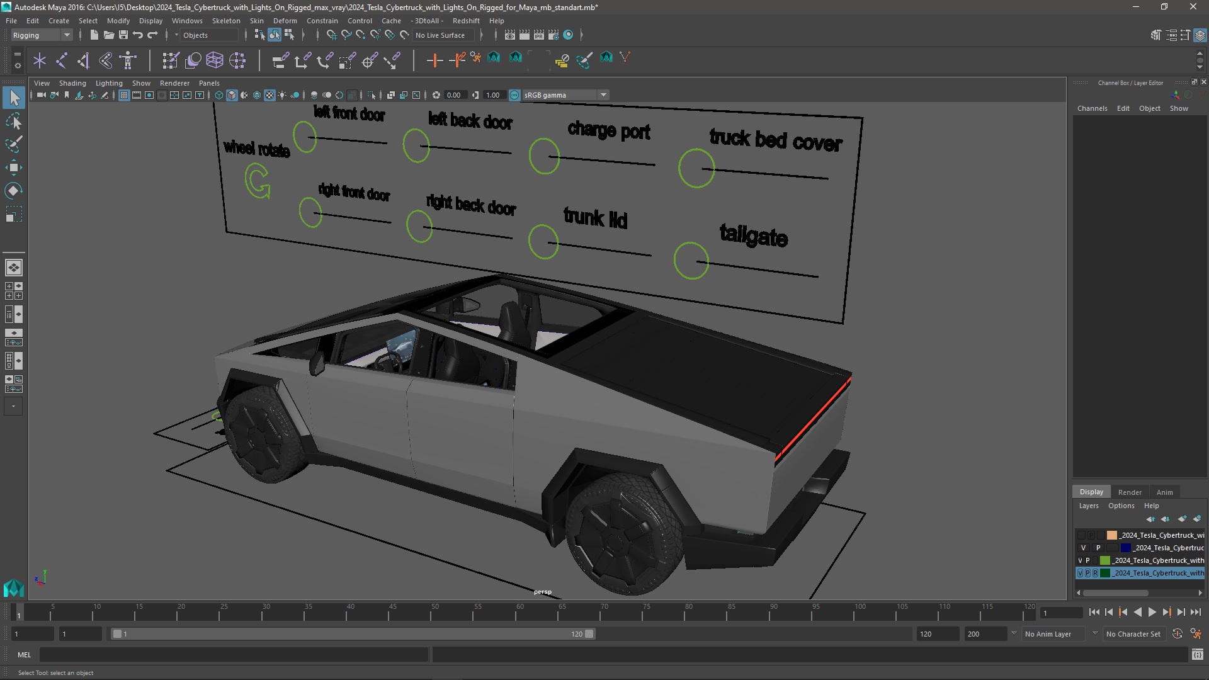Viewport: 1209px width, 680px height.
Task: Click the New Scene icon
Action: click(x=94, y=35)
